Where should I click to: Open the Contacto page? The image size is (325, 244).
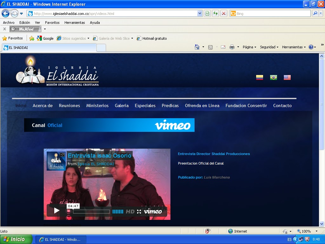[282, 105]
